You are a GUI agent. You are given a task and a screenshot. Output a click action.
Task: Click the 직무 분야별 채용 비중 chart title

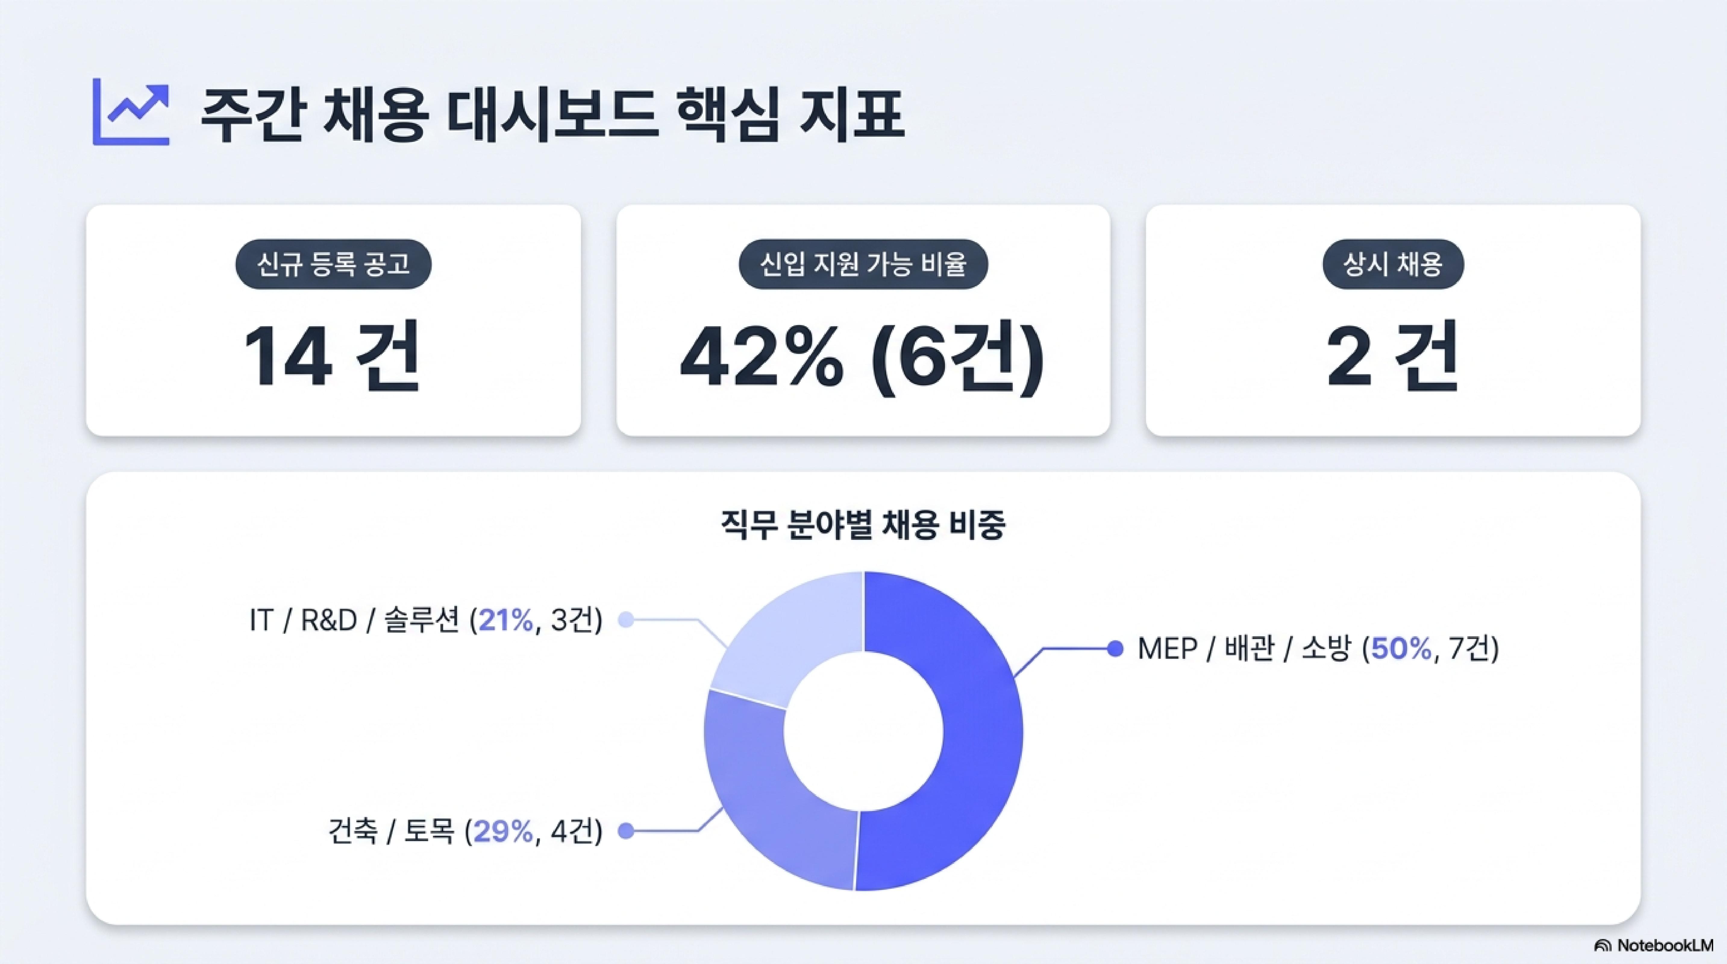(863, 525)
